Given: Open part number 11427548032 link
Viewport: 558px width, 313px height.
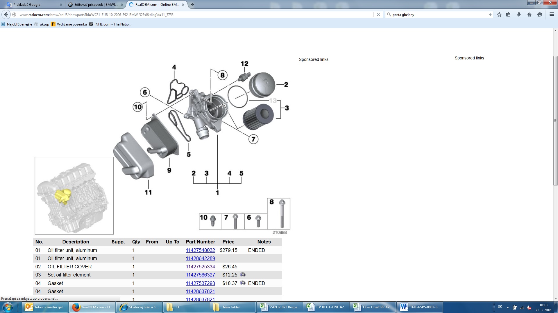Looking at the screenshot, I should tap(200, 250).
